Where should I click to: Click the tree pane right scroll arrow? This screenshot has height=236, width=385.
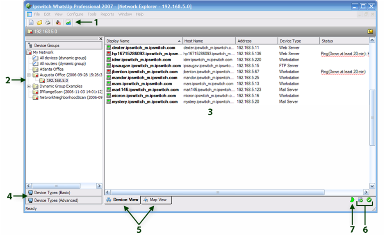[x=99, y=186]
